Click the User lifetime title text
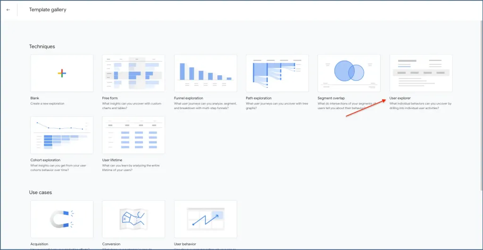483x250 pixels. click(x=112, y=160)
